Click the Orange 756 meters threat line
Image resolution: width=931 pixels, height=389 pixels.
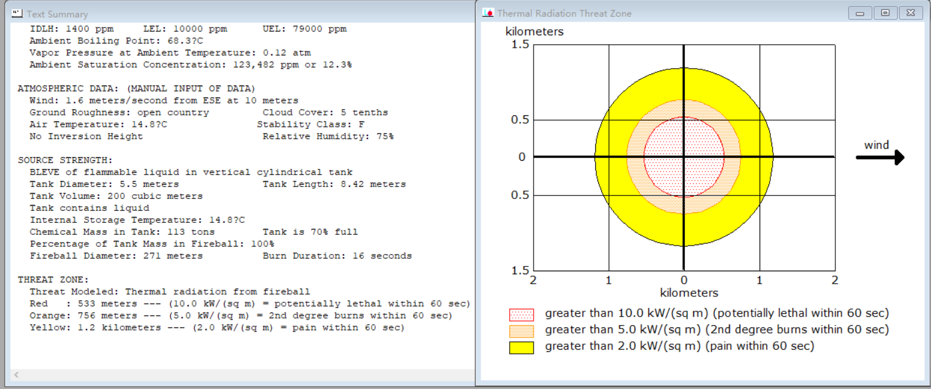(x=241, y=316)
